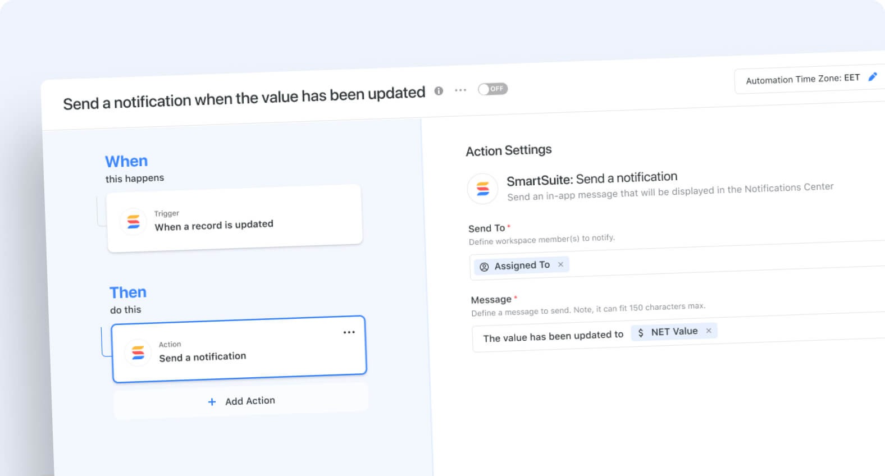Click the 'do this' subtitle

point(126,310)
